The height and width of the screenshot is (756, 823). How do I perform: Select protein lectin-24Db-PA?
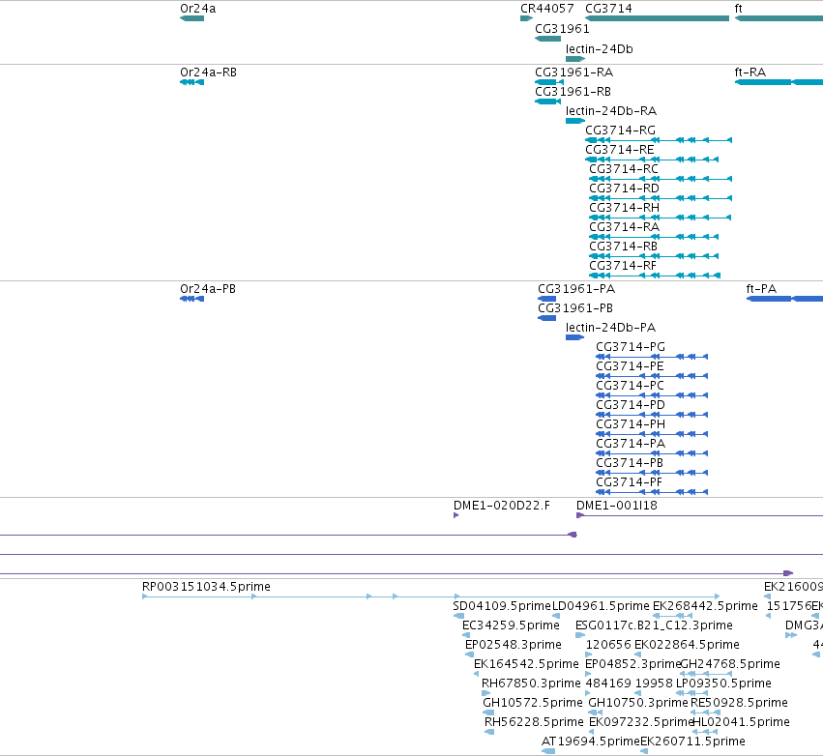574,337
